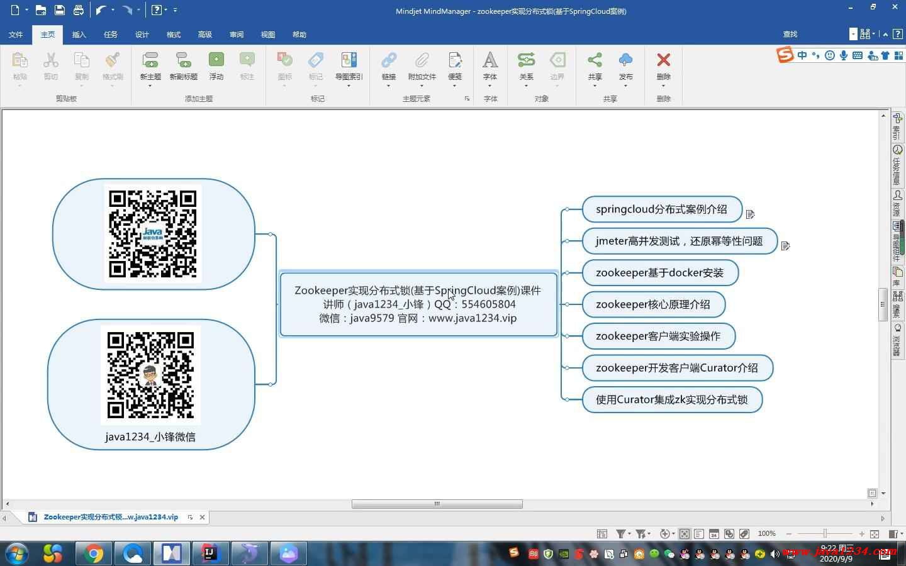Image resolution: width=906 pixels, height=566 pixels.
Task: Open IntelliJ IDEA from taskbar
Action: pyautogui.click(x=210, y=553)
